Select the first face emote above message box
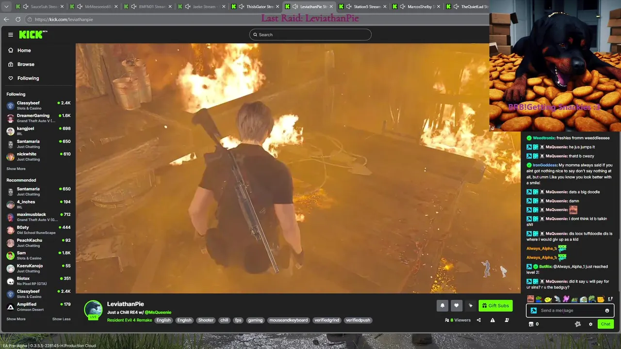621x349 pixels. click(530, 299)
